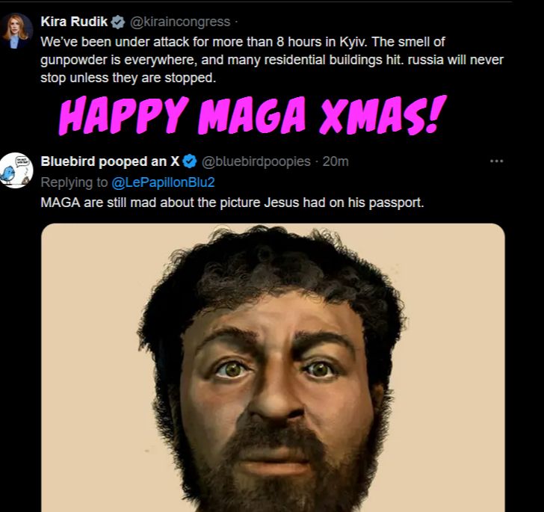Open the Bluebird pooped an X display name
This screenshot has height=512, width=544.
click(110, 161)
